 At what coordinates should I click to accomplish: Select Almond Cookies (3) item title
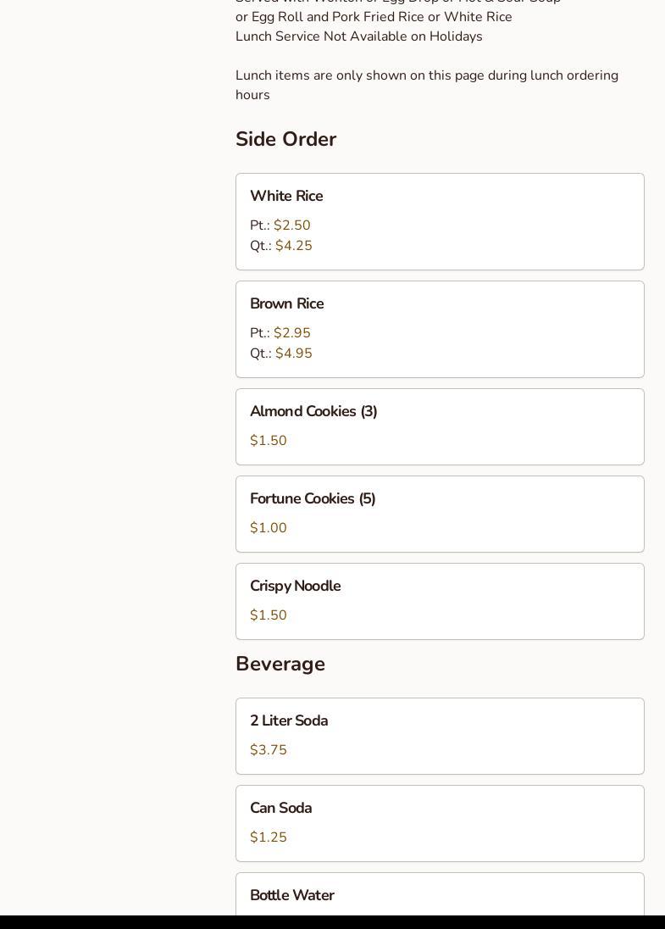click(313, 412)
